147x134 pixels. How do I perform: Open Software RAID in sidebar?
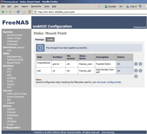(x=15, y=60)
